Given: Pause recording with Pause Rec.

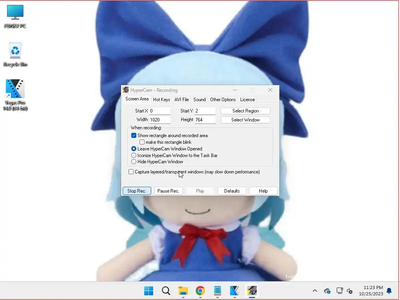Looking at the screenshot, I should pyautogui.click(x=168, y=191).
